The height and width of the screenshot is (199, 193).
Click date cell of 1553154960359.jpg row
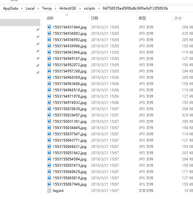click(x=105, y=78)
